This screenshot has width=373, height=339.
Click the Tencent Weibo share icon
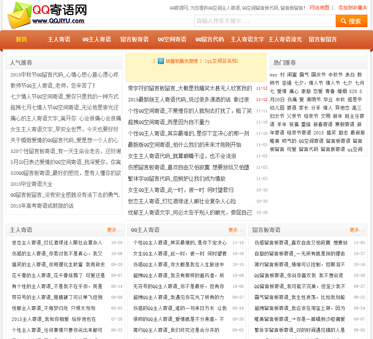(161, 61)
